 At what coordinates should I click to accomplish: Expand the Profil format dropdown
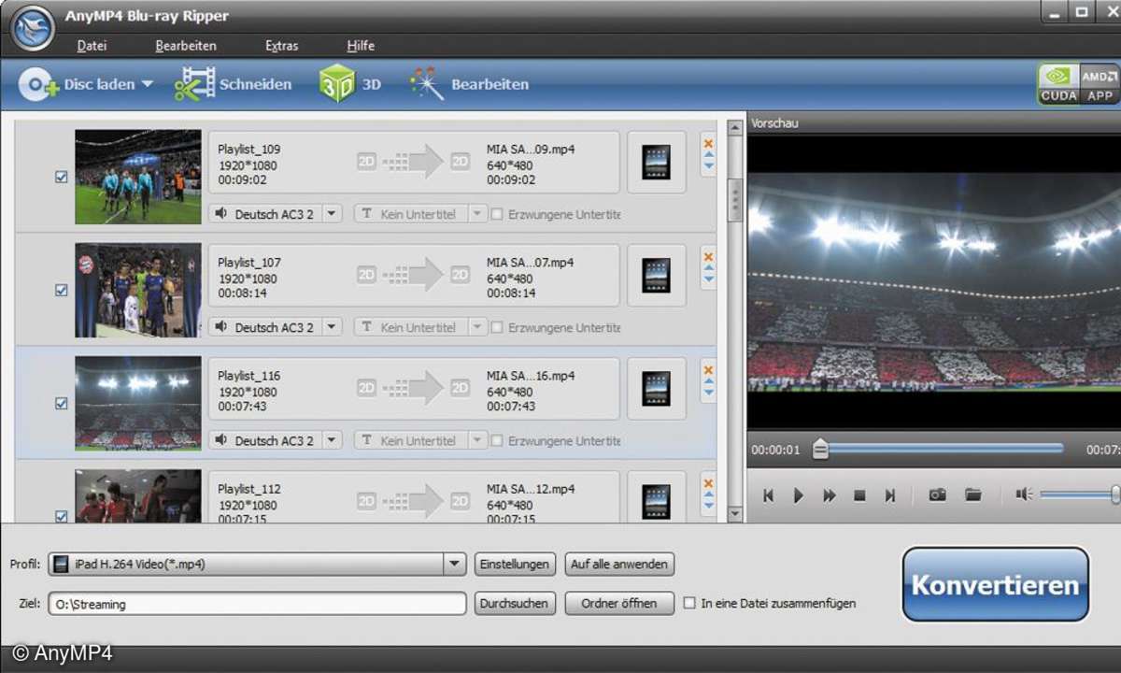455,565
